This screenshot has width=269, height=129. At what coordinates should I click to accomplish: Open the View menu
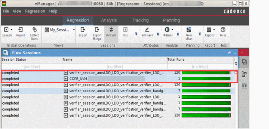(x=17, y=11)
